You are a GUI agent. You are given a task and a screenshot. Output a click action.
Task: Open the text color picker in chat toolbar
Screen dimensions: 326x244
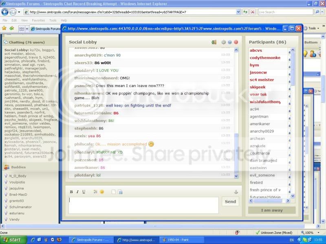95,192
